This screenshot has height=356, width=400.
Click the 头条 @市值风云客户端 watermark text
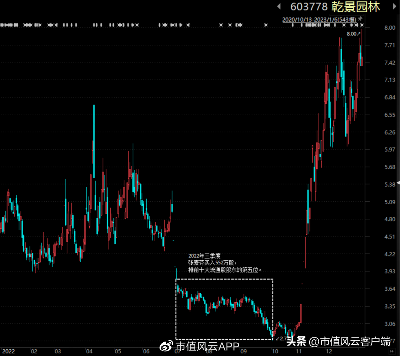pyautogui.click(x=338, y=342)
